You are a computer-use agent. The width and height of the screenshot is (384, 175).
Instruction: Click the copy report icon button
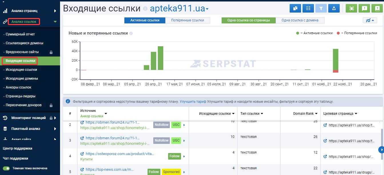point(295,8)
